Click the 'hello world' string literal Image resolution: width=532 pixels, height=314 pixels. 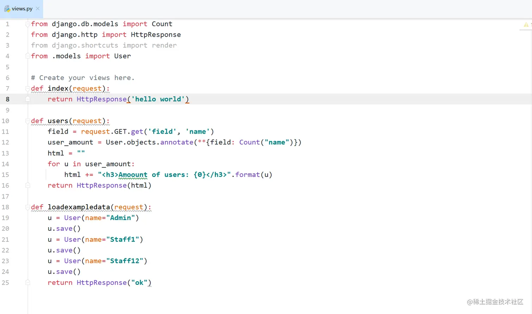(x=158, y=99)
